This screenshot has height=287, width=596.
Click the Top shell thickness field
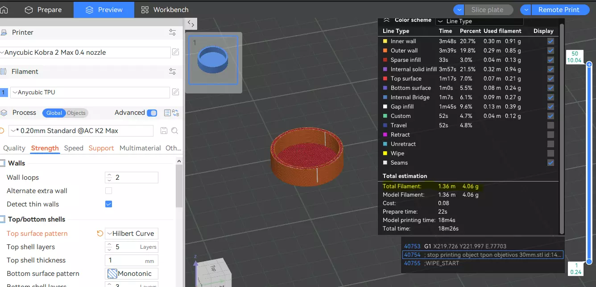[x=132, y=260]
